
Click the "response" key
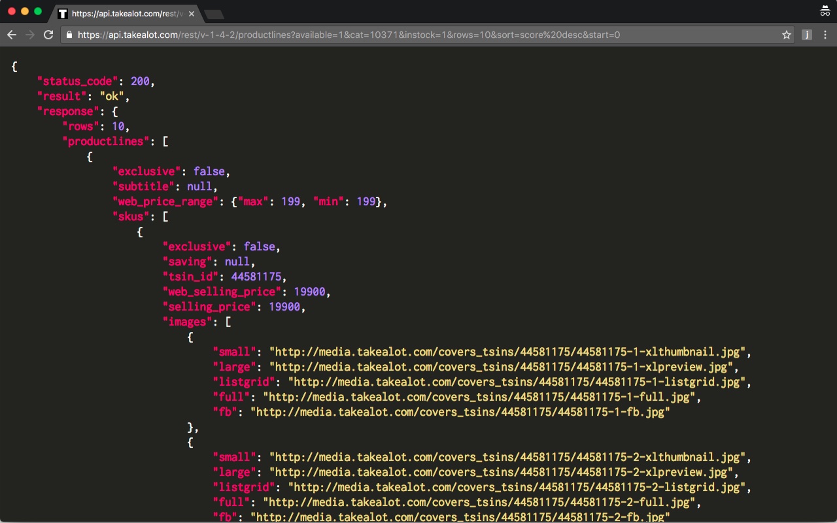coord(68,111)
